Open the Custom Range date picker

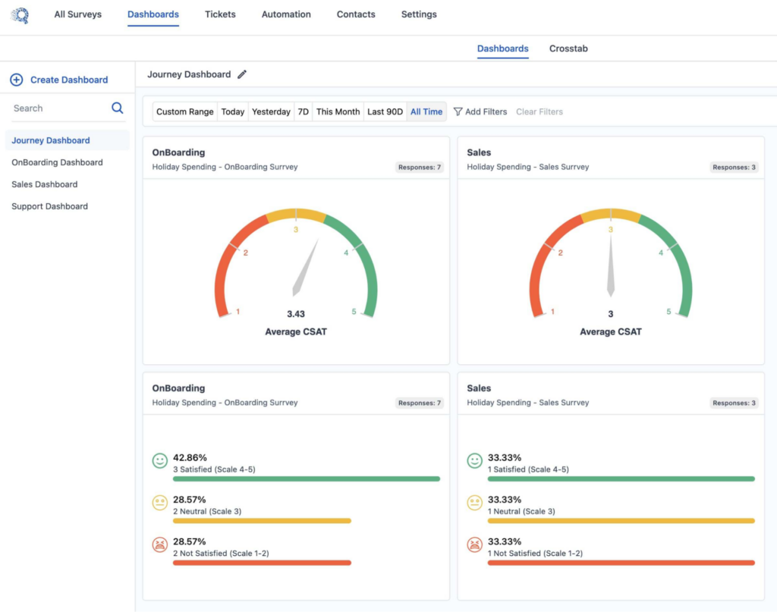(185, 111)
